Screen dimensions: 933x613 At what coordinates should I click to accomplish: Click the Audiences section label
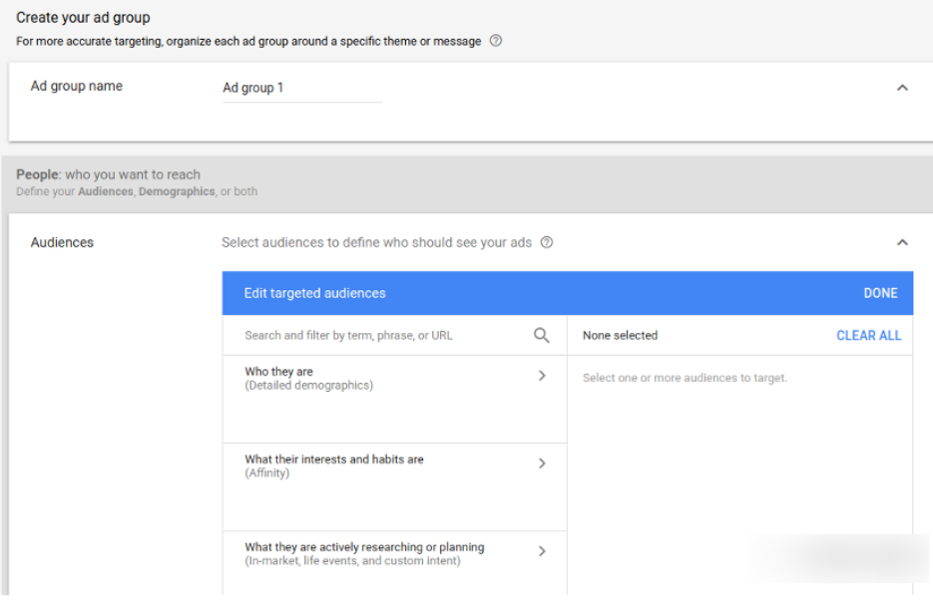(62, 242)
